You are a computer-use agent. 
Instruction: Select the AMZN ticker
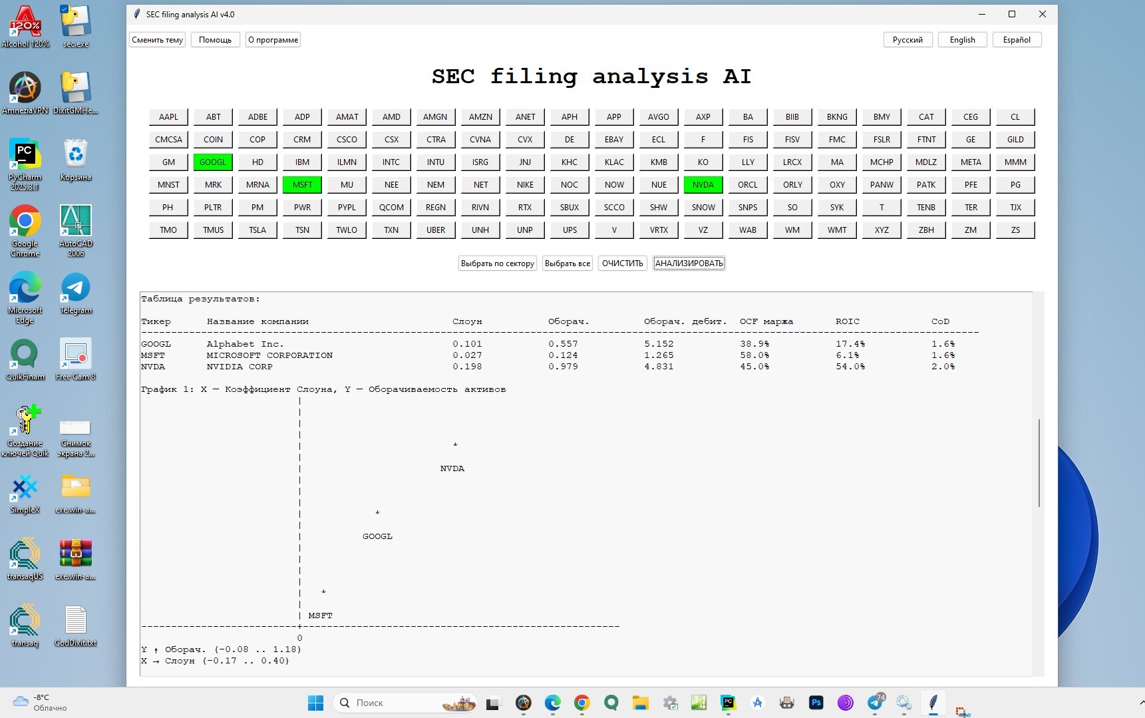tap(480, 116)
